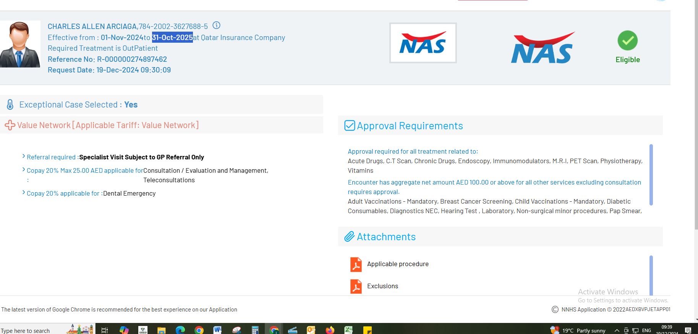Expand the Dental Emergency copay chevron

24,193
